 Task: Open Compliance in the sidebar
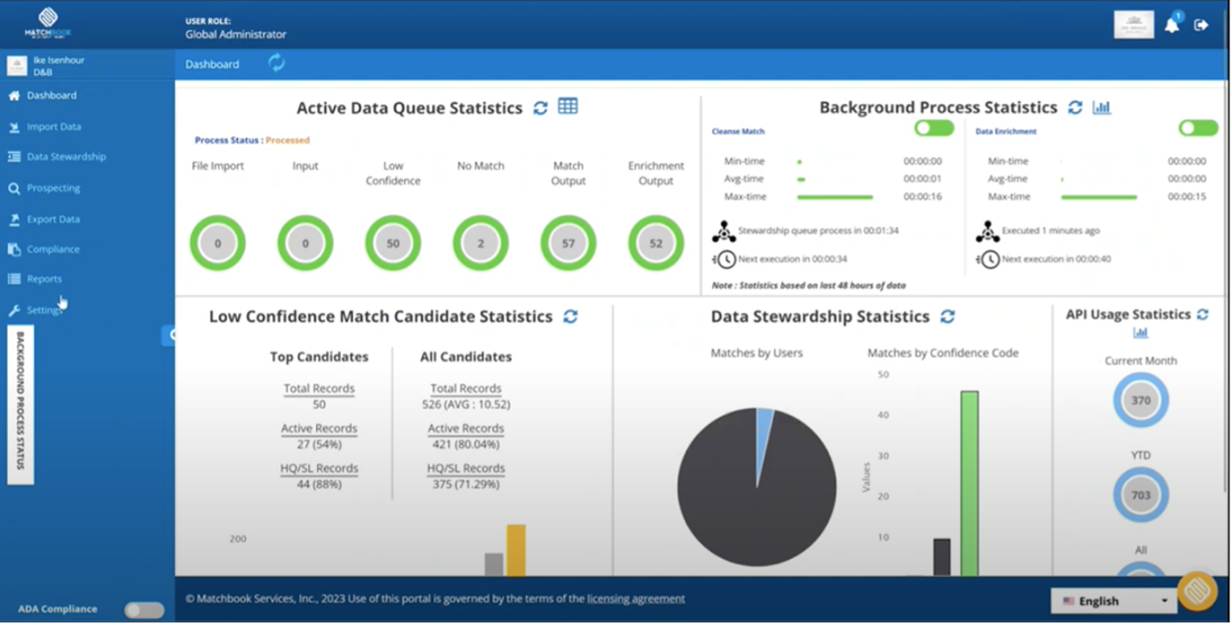(43, 249)
